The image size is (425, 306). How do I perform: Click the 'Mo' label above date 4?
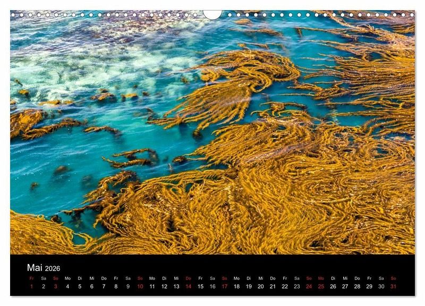pyautogui.click(x=67, y=278)
